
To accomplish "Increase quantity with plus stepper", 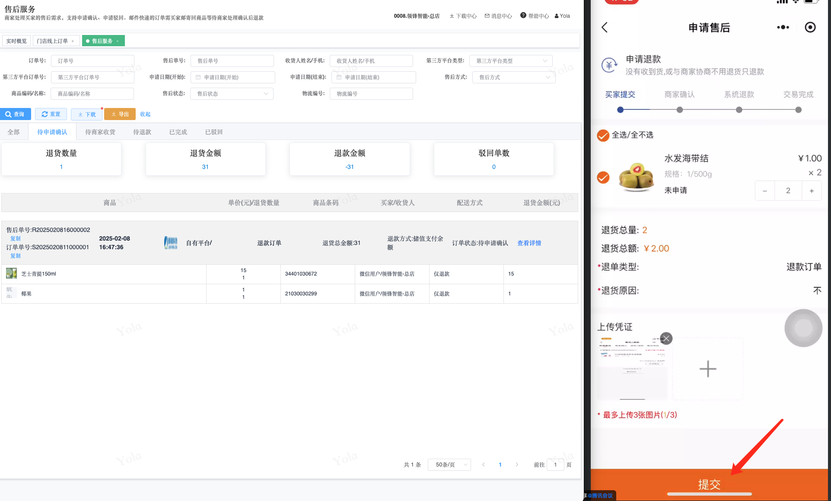I will pos(811,190).
